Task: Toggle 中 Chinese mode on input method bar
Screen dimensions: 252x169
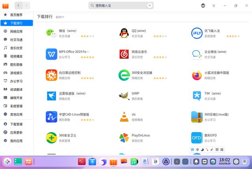Action: [197, 150]
